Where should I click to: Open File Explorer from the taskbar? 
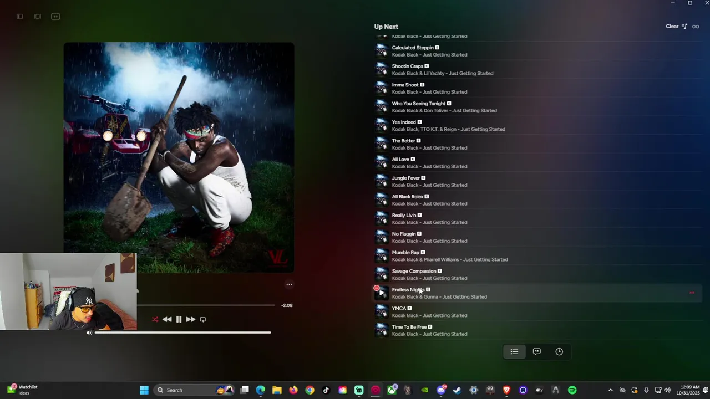[277, 390]
